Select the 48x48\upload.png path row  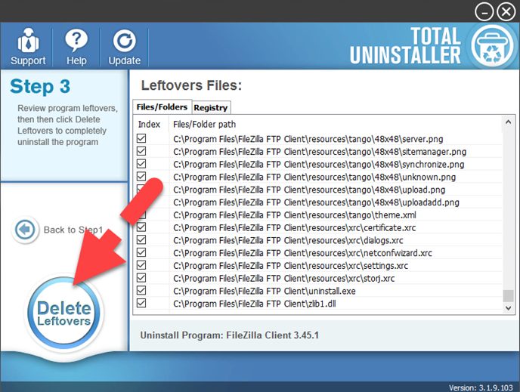pyautogui.click(x=309, y=190)
